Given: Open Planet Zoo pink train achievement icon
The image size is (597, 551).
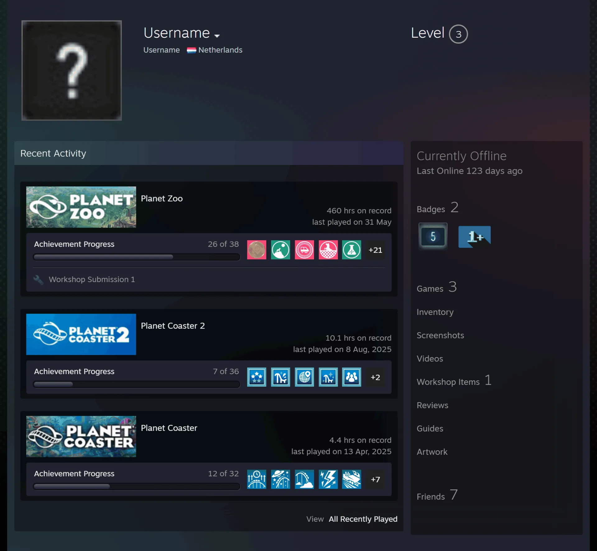Looking at the screenshot, I should [304, 250].
